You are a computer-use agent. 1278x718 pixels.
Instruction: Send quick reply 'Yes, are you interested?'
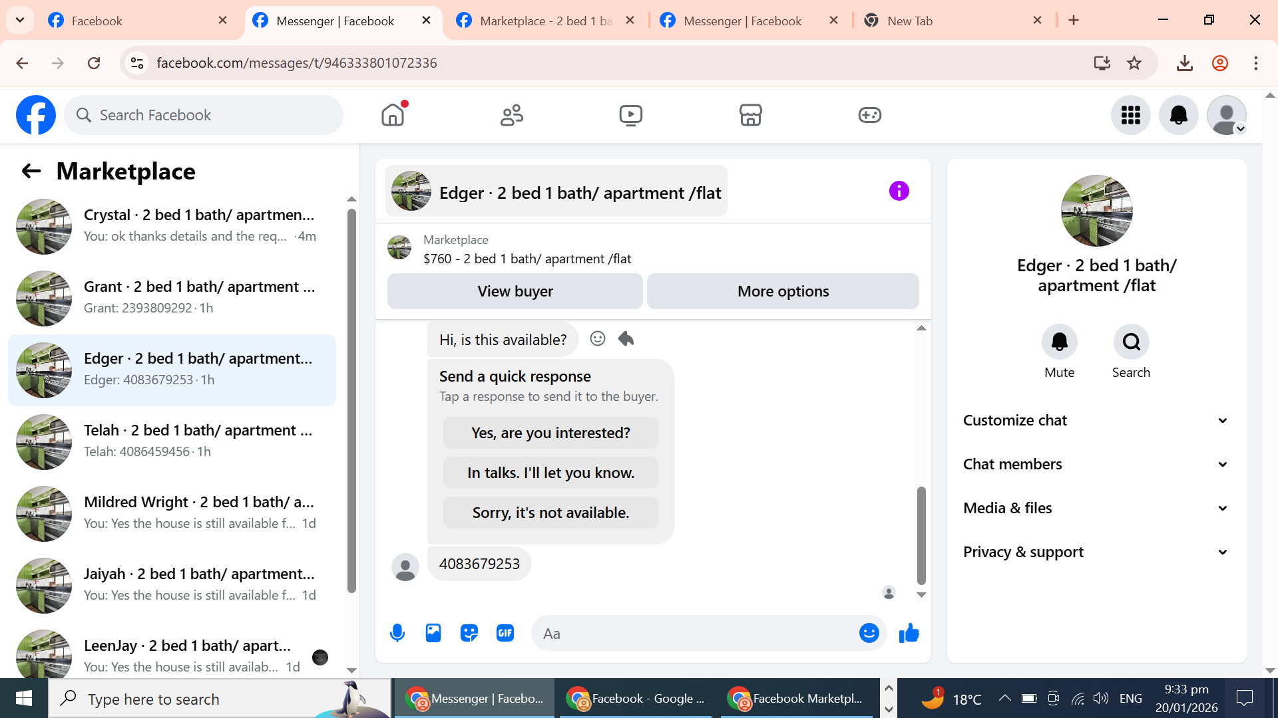[x=550, y=433]
